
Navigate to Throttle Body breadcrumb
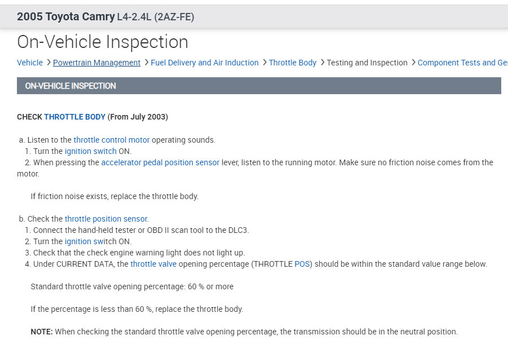[x=293, y=63]
